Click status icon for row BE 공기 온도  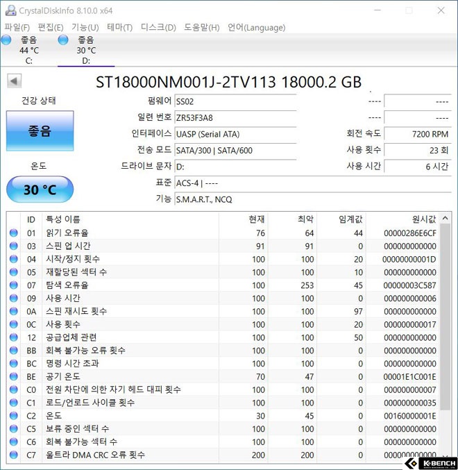14,376
